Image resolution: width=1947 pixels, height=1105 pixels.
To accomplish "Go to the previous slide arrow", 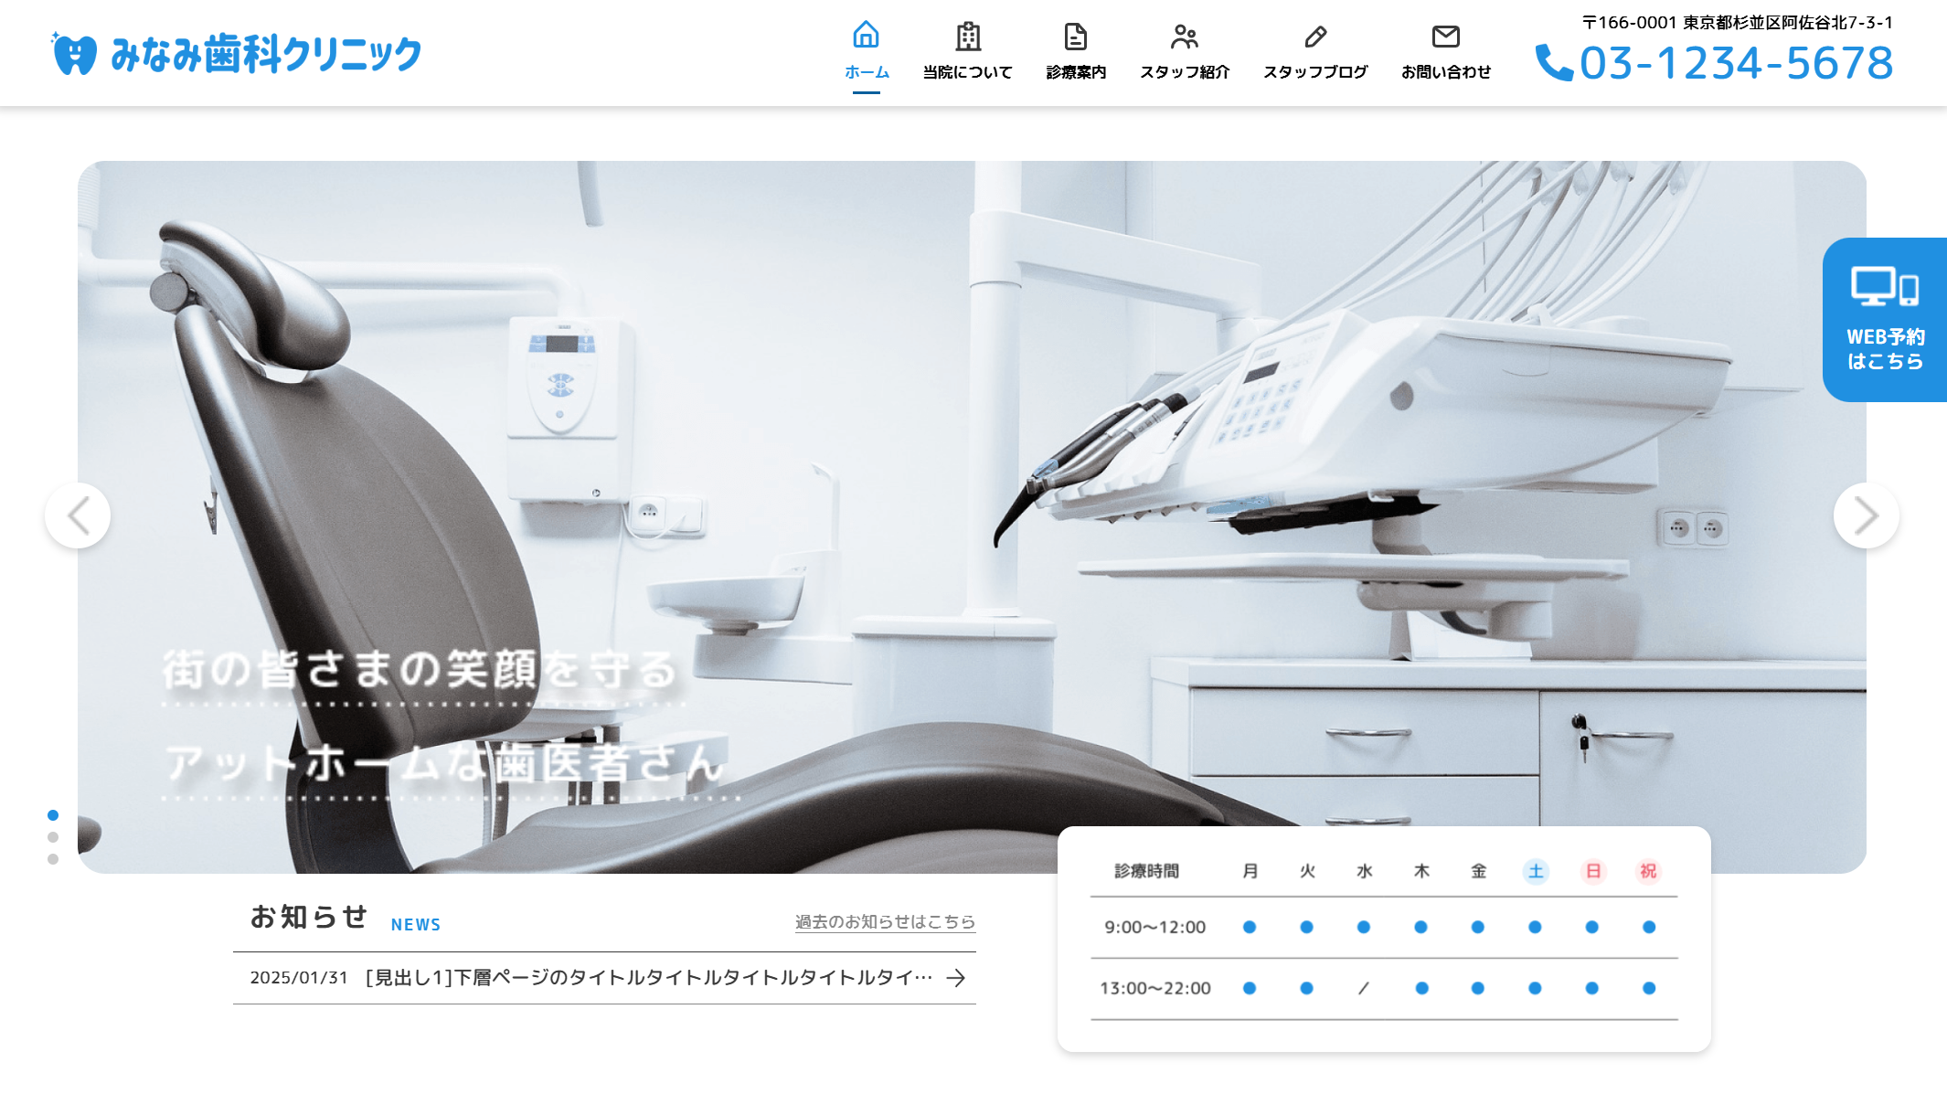I will (x=78, y=515).
